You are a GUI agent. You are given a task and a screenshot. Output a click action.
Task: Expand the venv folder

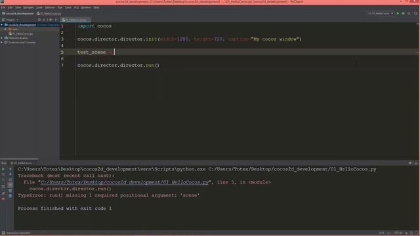(x=6, y=29)
